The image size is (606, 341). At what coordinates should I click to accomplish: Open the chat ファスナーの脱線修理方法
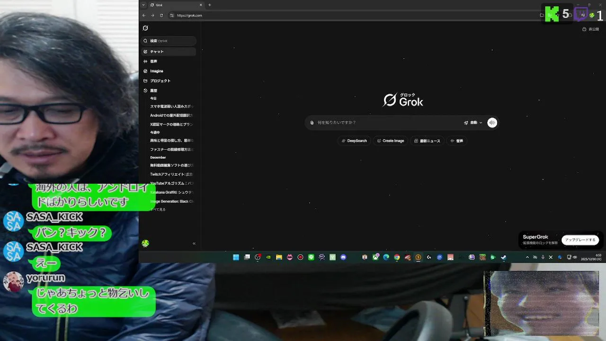point(171,149)
